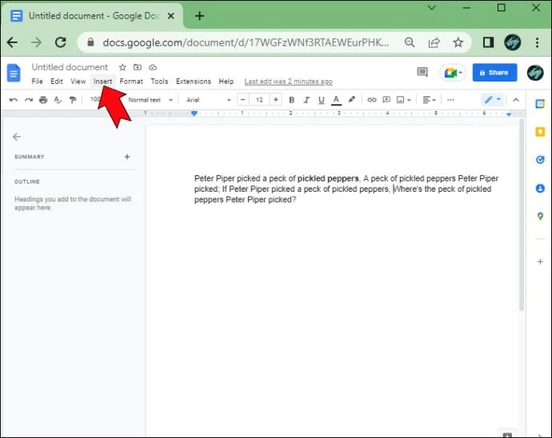Open the Normal text style dropdown
This screenshot has height=438, width=552.
150,100
